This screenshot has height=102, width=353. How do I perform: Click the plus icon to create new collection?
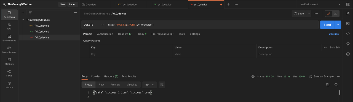click(x=23, y=13)
